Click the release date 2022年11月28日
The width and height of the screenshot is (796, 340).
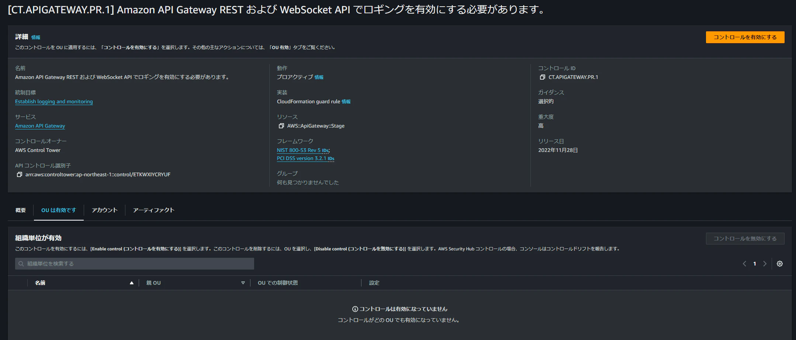(x=558, y=150)
